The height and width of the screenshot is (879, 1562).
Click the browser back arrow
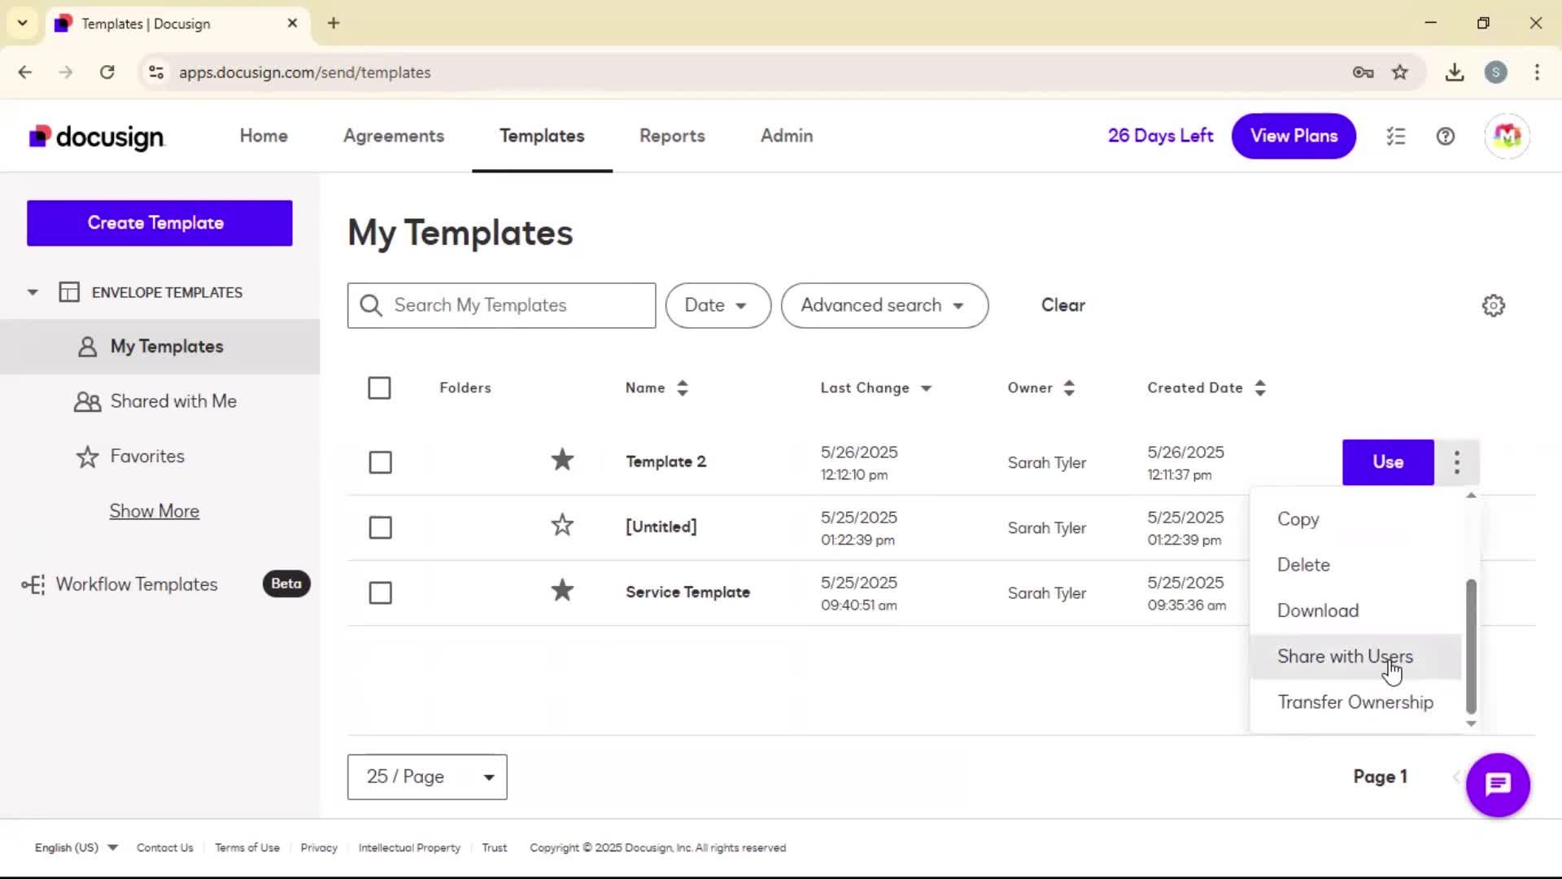tap(25, 72)
